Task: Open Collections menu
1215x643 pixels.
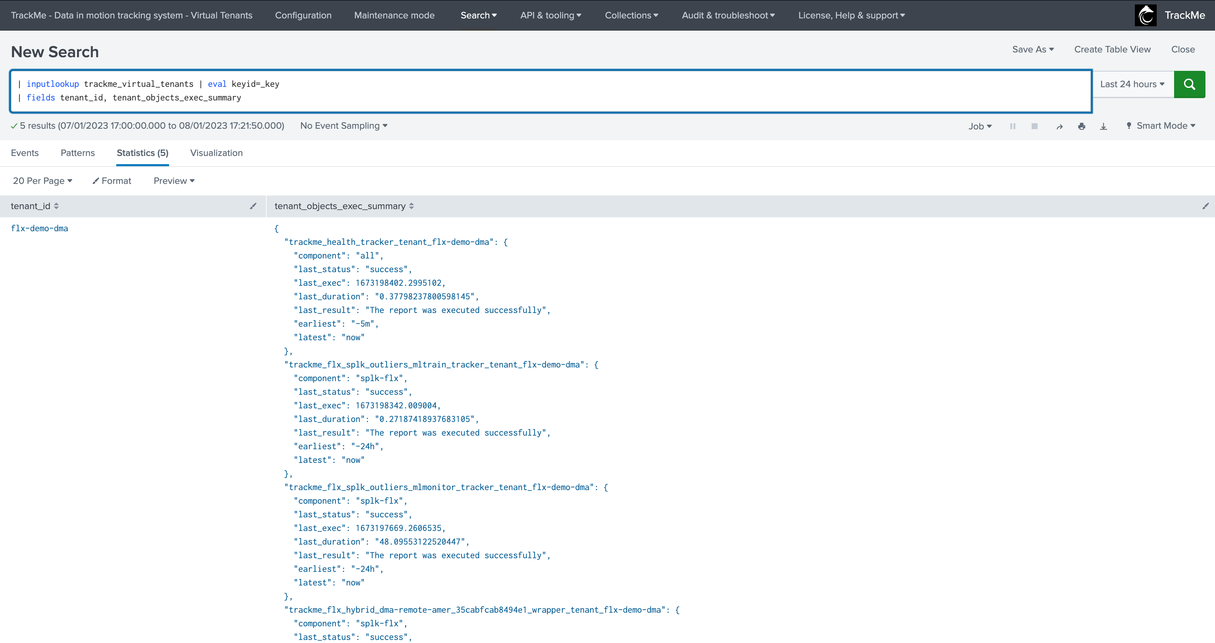Action: (x=631, y=15)
